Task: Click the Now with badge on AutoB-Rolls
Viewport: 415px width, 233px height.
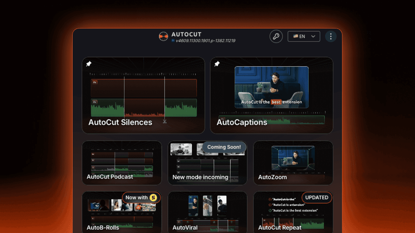Action: (141, 197)
